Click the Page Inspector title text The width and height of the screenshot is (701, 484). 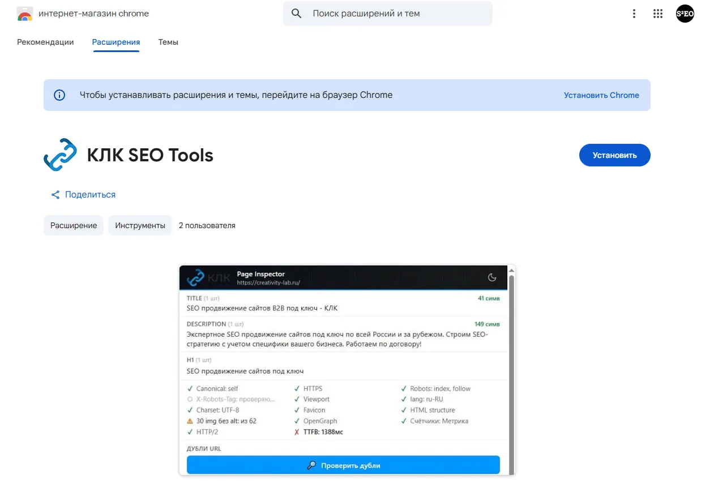coord(261,274)
